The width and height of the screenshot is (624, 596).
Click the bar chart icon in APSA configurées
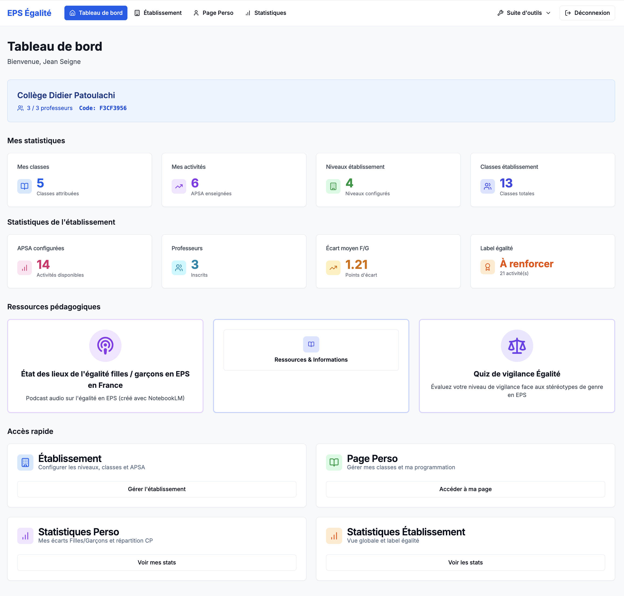tap(25, 268)
